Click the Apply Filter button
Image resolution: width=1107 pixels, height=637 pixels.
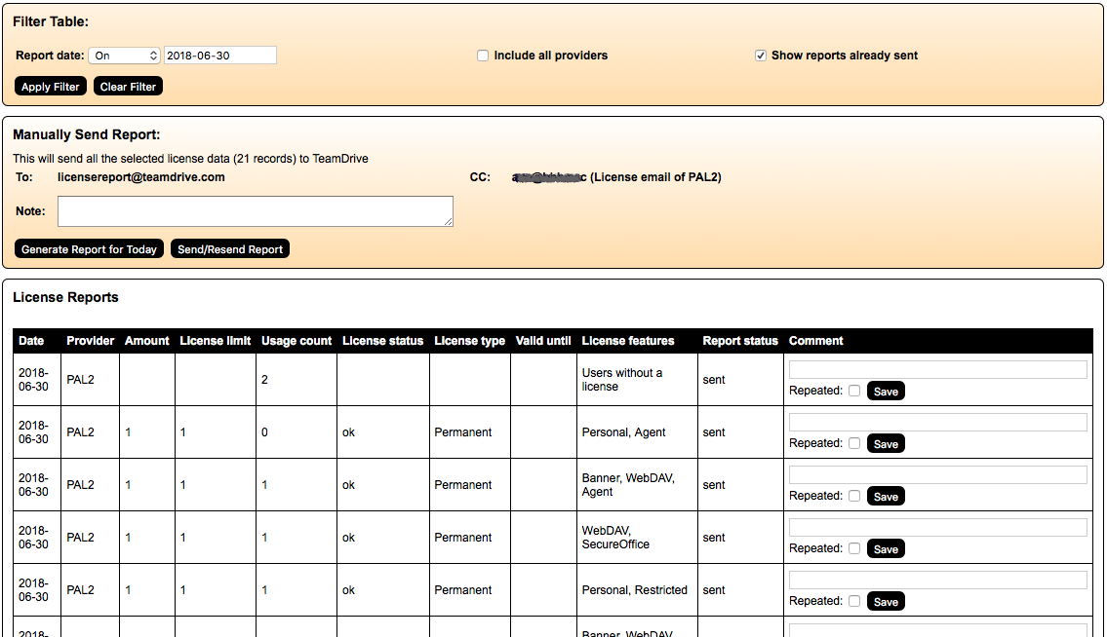coord(50,86)
